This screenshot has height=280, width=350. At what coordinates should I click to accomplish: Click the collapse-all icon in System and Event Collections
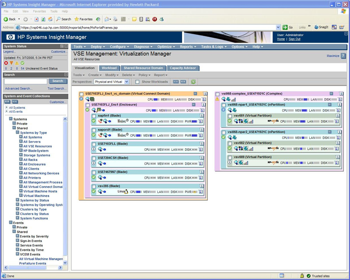point(15,102)
